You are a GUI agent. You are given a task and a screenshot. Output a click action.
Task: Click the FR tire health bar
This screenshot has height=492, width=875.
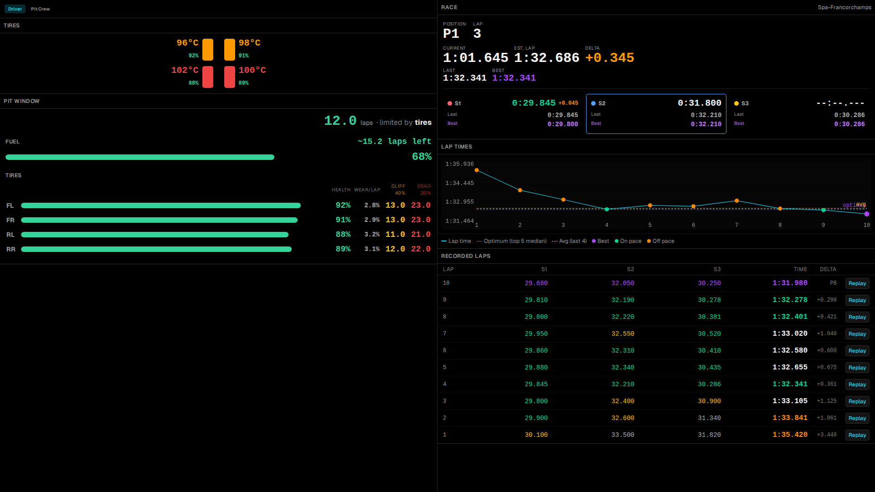point(159,220)
